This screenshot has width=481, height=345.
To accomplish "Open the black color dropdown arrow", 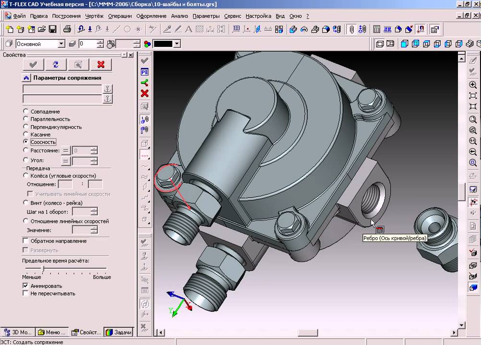I will click(x=177, y=44).
